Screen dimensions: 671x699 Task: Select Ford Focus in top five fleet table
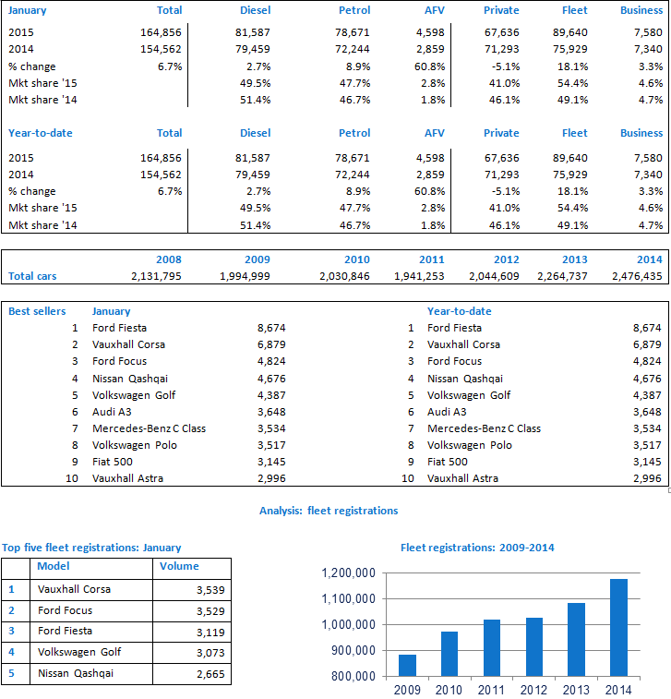[x=66, y=610]
